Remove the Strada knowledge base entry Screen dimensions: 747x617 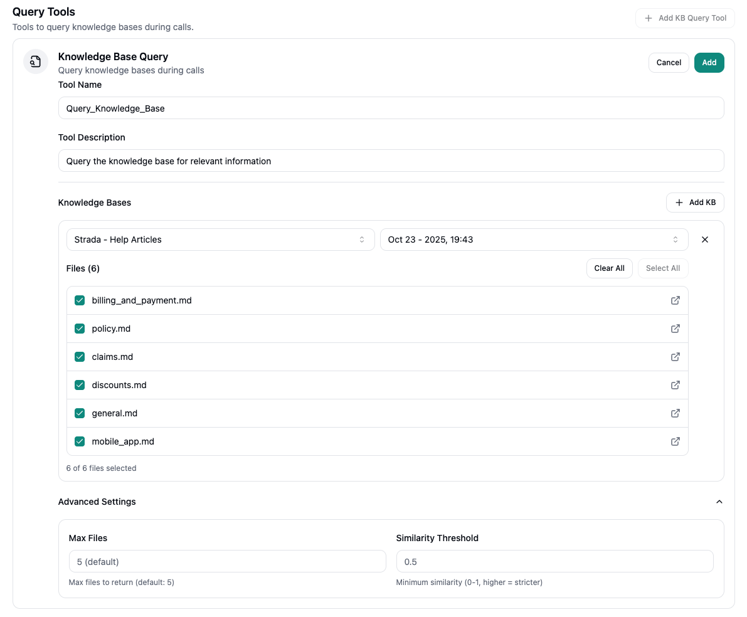pyautogui.click(x=705, y=239)
